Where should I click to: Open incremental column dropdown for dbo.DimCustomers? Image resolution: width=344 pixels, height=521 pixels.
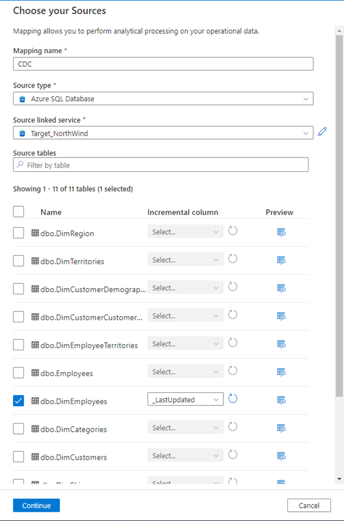[x=186, y=455]
